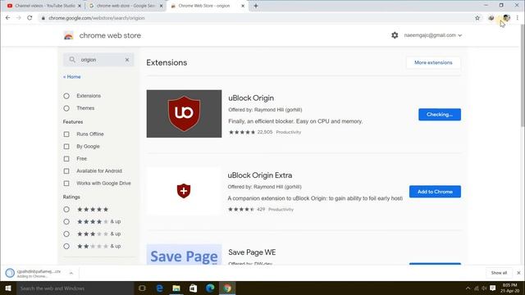Viewport: 525px width, 295px height.
Task: Click the volume icon in the system tray
Action: tap(484, 288)
